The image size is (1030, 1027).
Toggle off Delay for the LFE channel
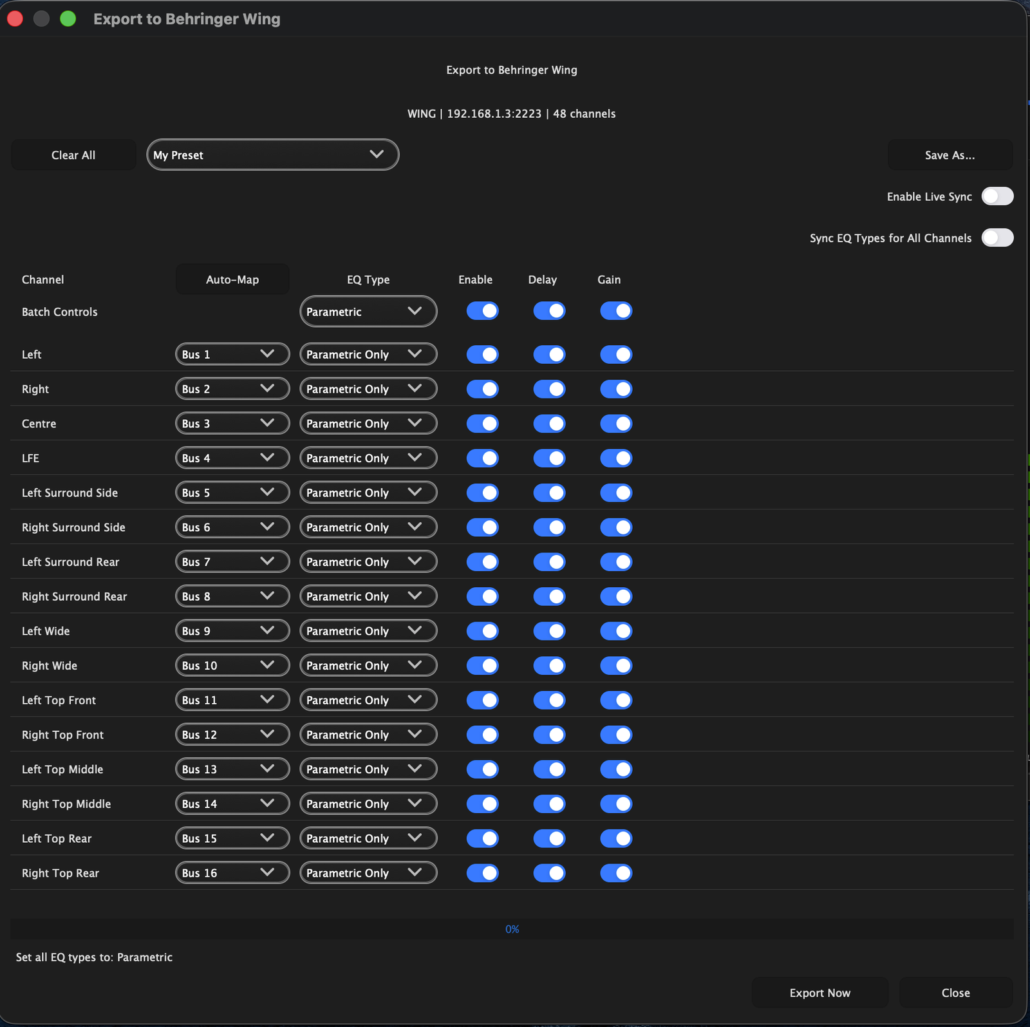pos(549,458)
